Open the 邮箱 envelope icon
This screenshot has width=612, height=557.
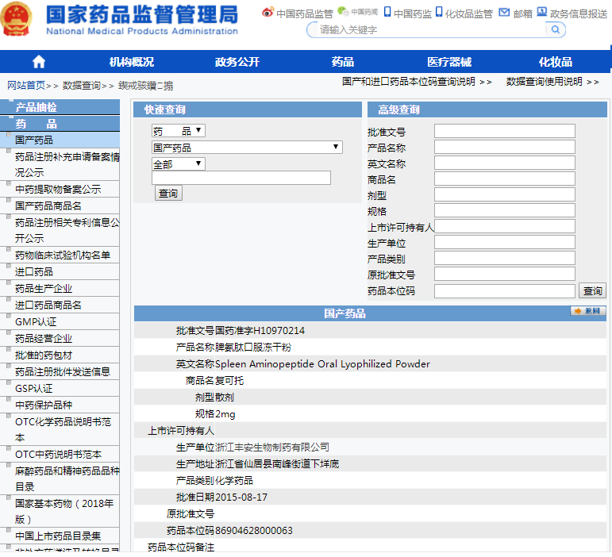[x=504, y=13]
